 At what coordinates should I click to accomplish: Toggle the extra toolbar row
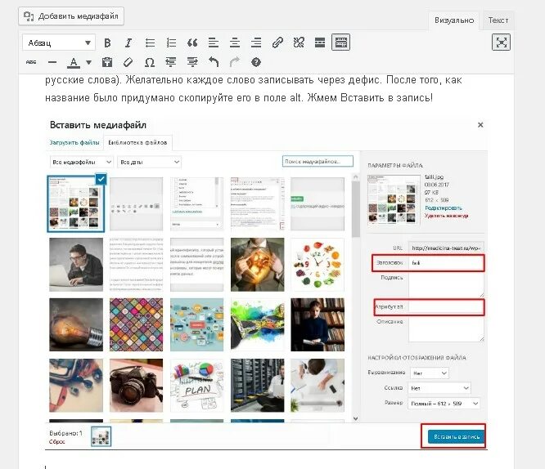[x=340, y=42]
